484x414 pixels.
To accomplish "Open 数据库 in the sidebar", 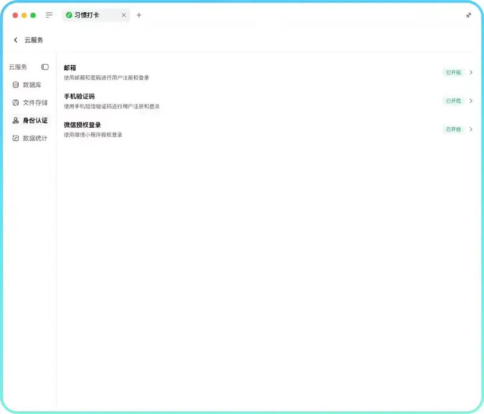I will [x=30, y=85].
